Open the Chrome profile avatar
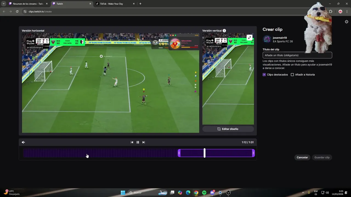Screen dimensions: 351x197 (340, 11)
